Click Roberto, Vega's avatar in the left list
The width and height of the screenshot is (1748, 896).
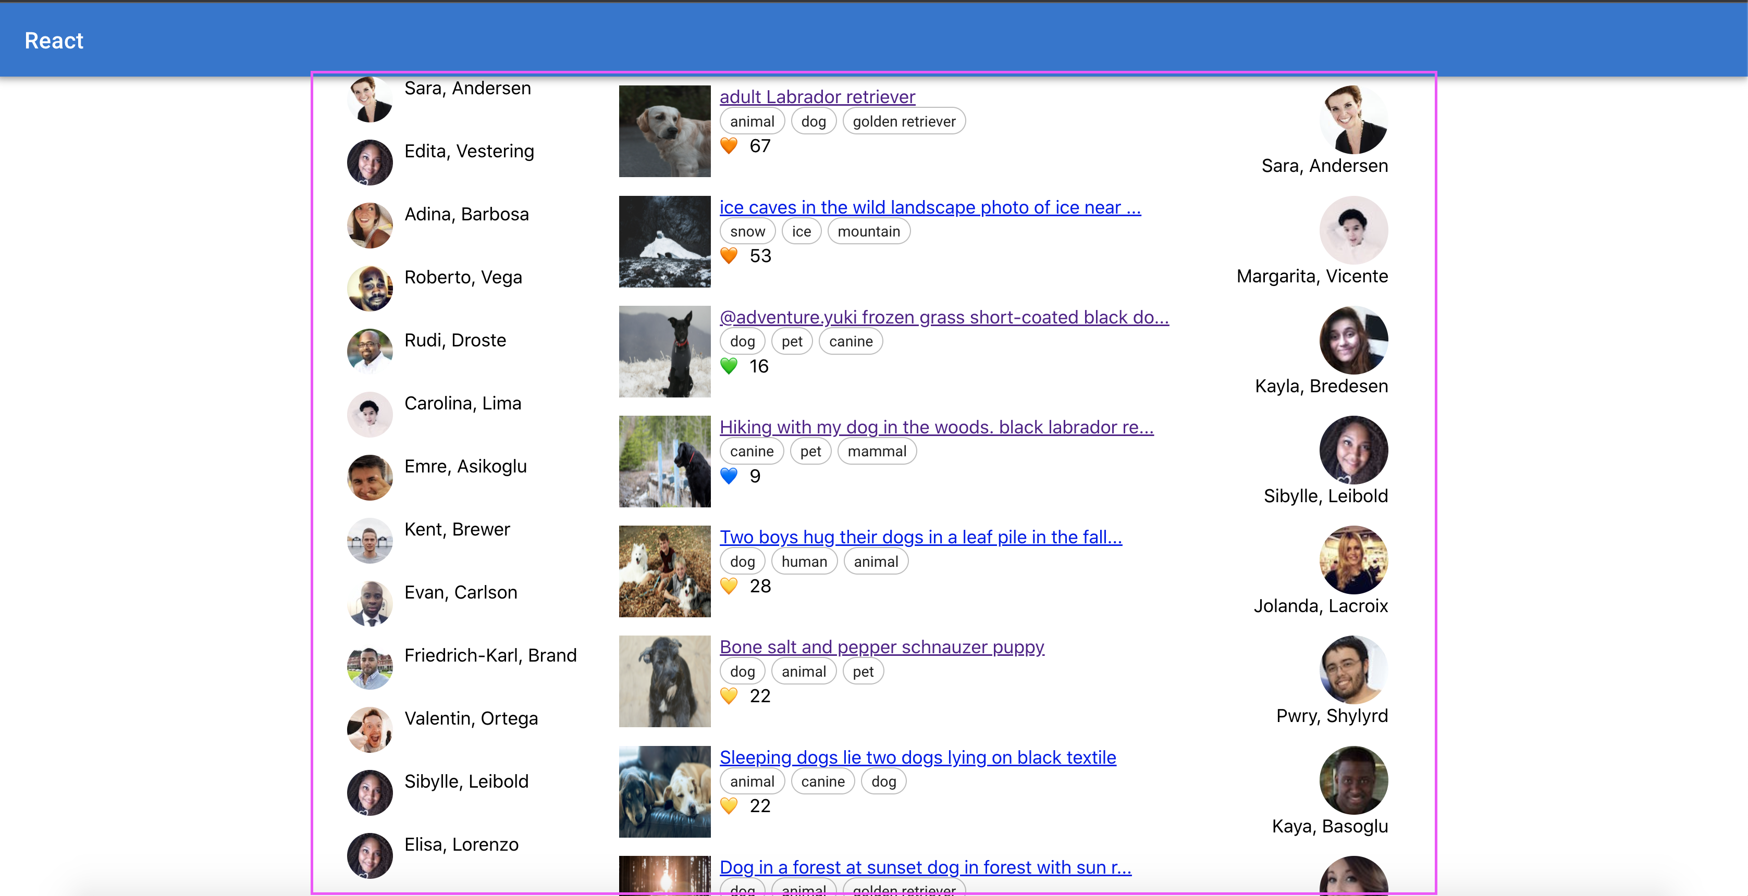click(x=370, y=288)
